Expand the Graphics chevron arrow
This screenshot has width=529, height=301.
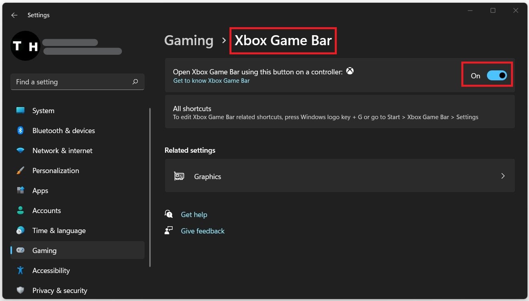[503, 176]
